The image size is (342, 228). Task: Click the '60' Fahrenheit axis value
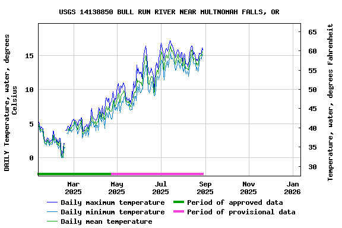click(x=312, y=51)
